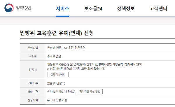Click the value 누구나 신청 가능
The height and width of the screenshot is (107, 175).
[x=57, y=100]
